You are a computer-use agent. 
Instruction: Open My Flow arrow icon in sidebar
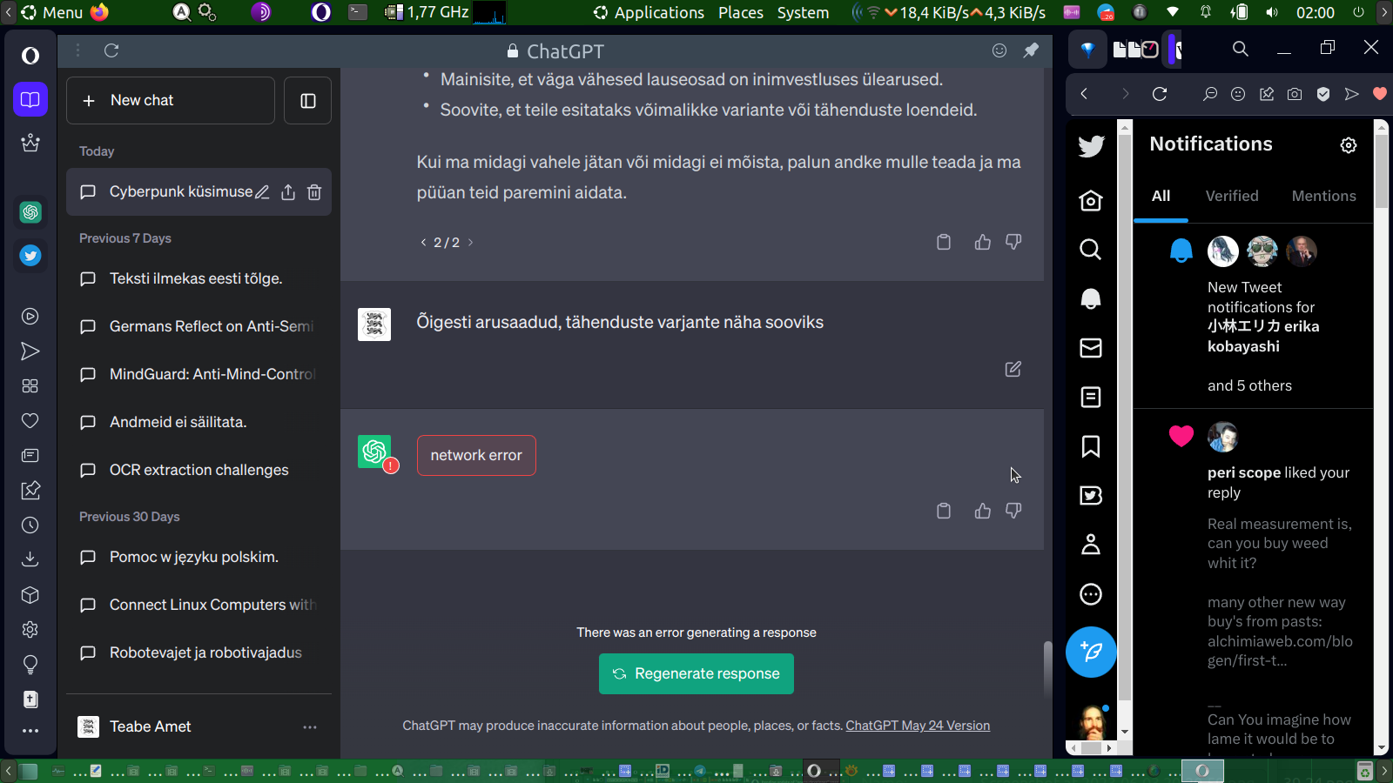click(30, 351)
